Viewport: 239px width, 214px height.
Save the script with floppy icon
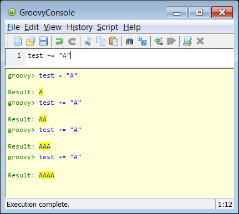[x=43, y=41]
